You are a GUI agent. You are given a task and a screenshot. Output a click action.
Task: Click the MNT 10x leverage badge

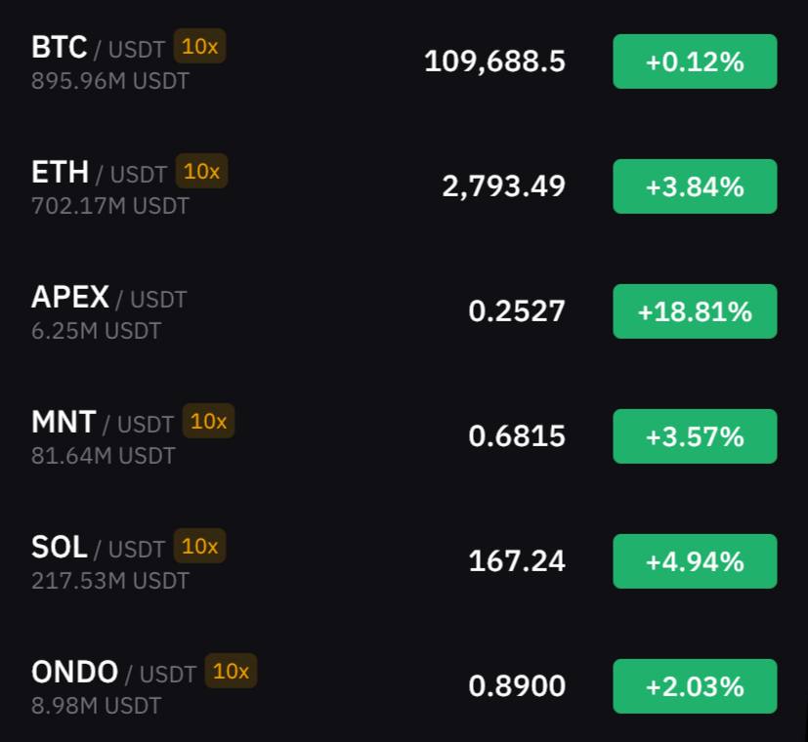209,421
